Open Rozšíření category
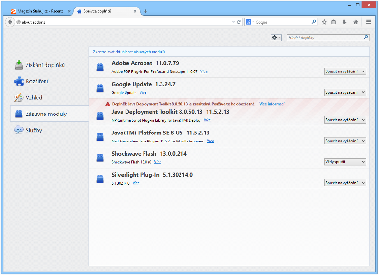379x275 pixels. tap(50, 81)
